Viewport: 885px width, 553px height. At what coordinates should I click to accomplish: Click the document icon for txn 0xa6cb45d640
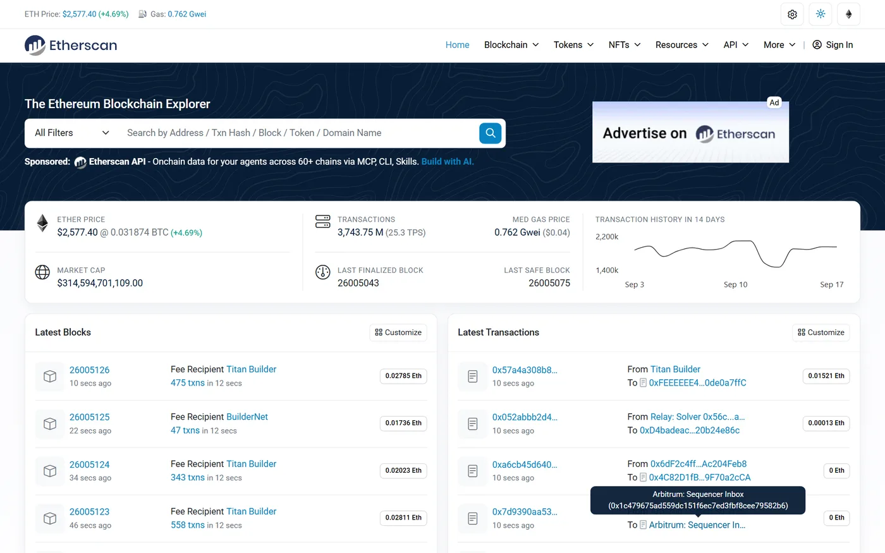coord(472,471)
